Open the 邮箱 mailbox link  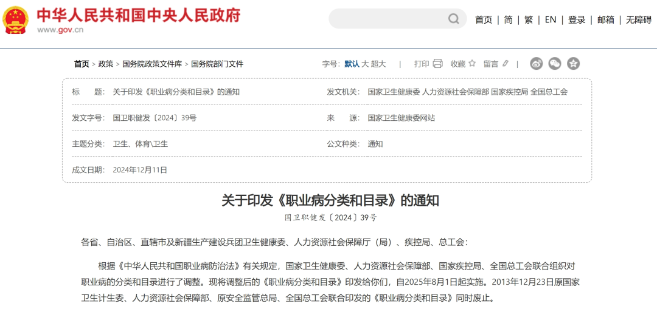pyautogui.click(x=605, y=19)
